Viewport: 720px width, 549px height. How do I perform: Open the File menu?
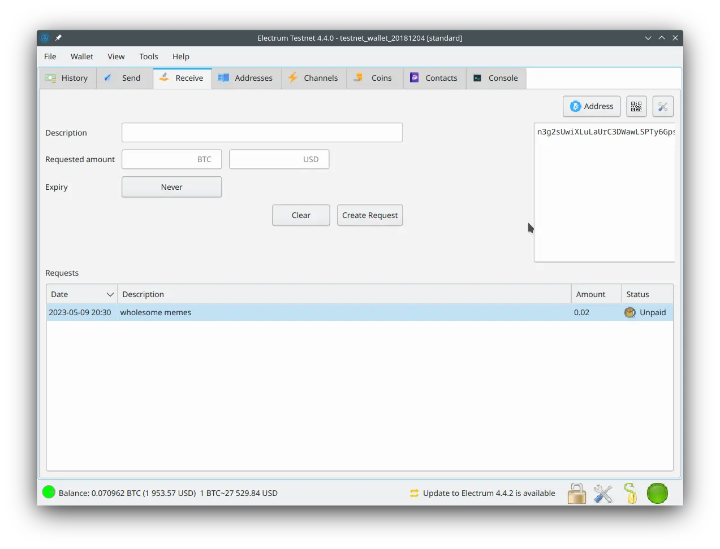pyautogui.click(x=50, y=56)
